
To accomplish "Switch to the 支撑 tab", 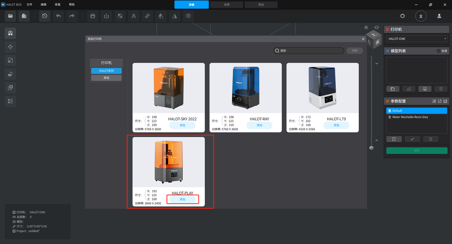I will coord(227,5).
